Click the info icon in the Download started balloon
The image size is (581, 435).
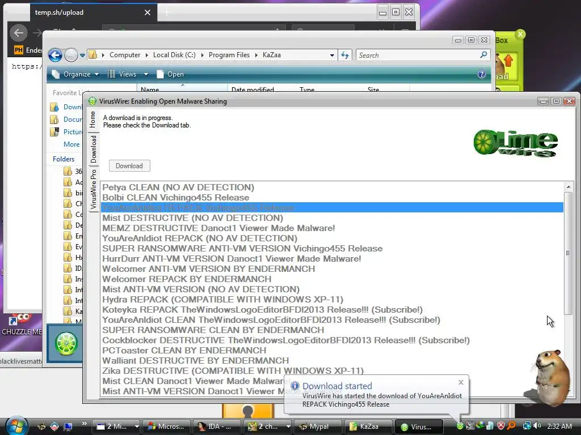(295, 386)
